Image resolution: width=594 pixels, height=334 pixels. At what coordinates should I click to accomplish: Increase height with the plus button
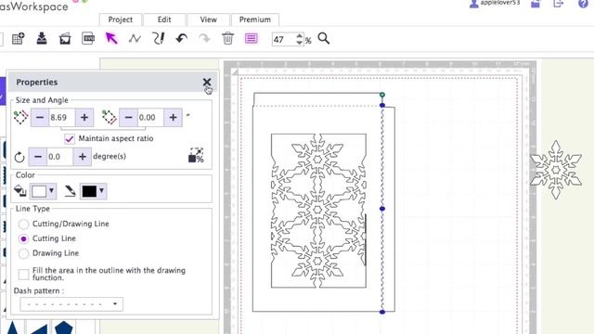(174, 118)
